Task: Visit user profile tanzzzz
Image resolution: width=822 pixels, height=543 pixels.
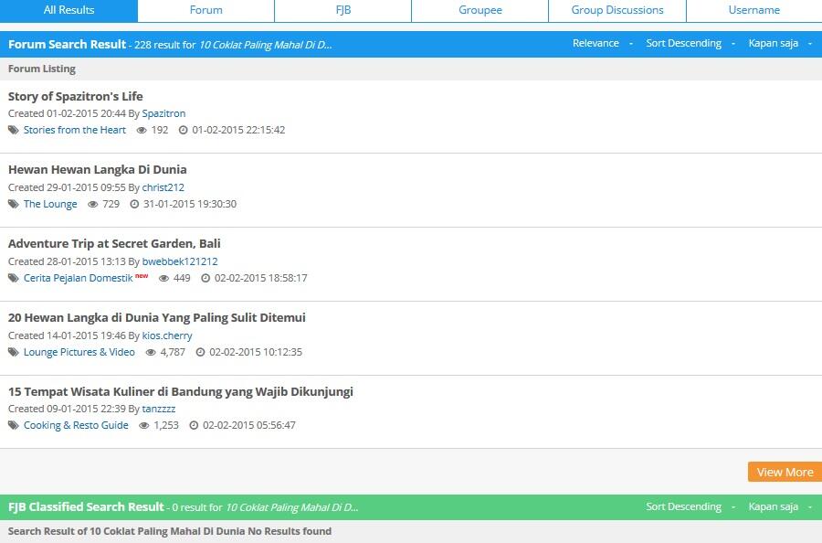Action: pos(159,409)
